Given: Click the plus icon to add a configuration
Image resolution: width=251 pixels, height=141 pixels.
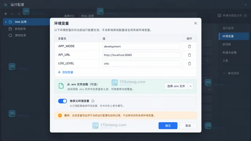Looking at the screenshot, I should (x=6, y=14).
